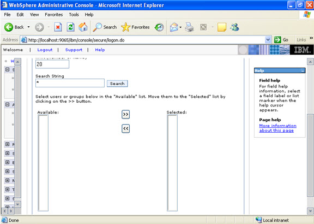Click navigation pane scroll up arrow
This screenshot has height=224, width=314.
coord(17,62)
